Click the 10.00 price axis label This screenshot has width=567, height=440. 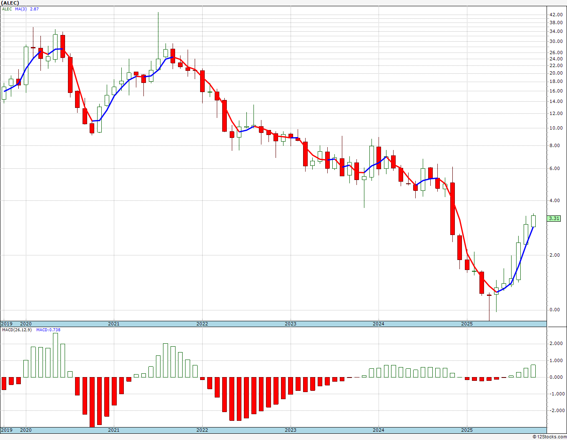[x=556, y=128]
